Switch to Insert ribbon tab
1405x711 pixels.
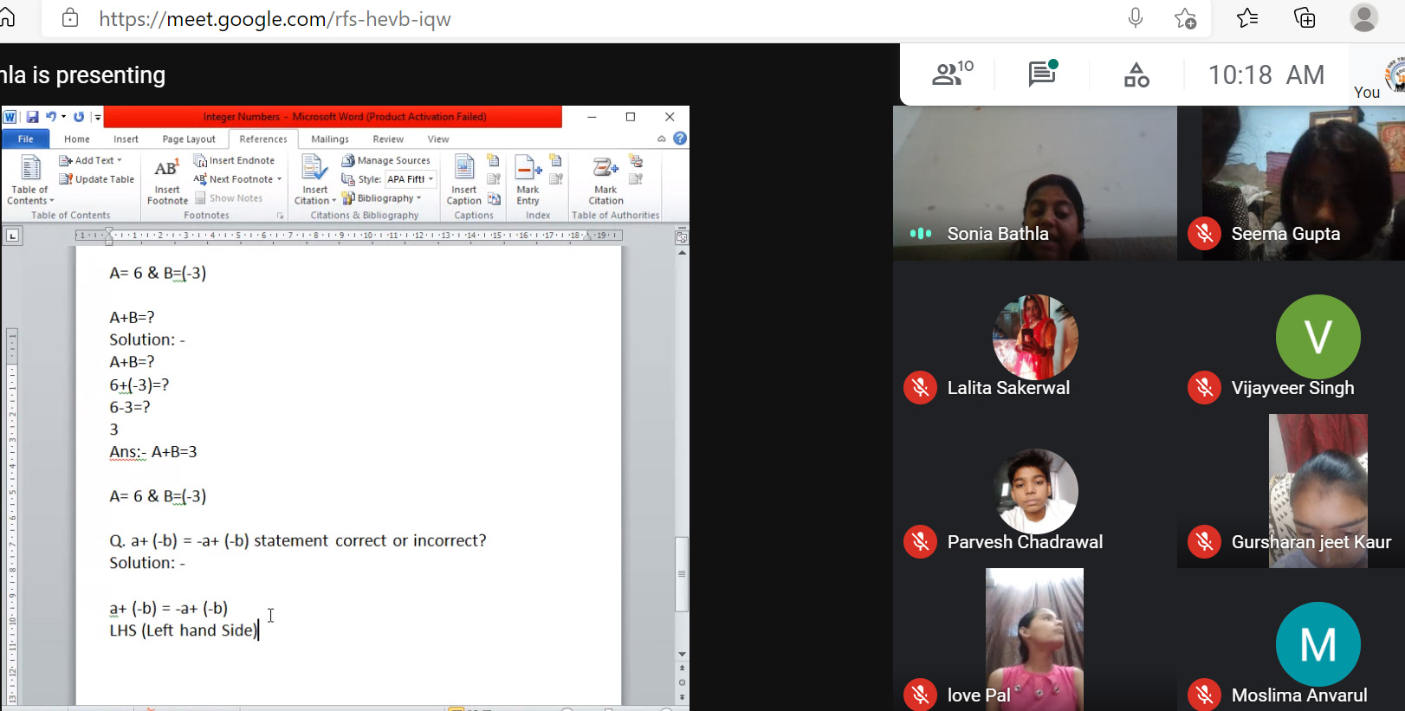(126, 139)
